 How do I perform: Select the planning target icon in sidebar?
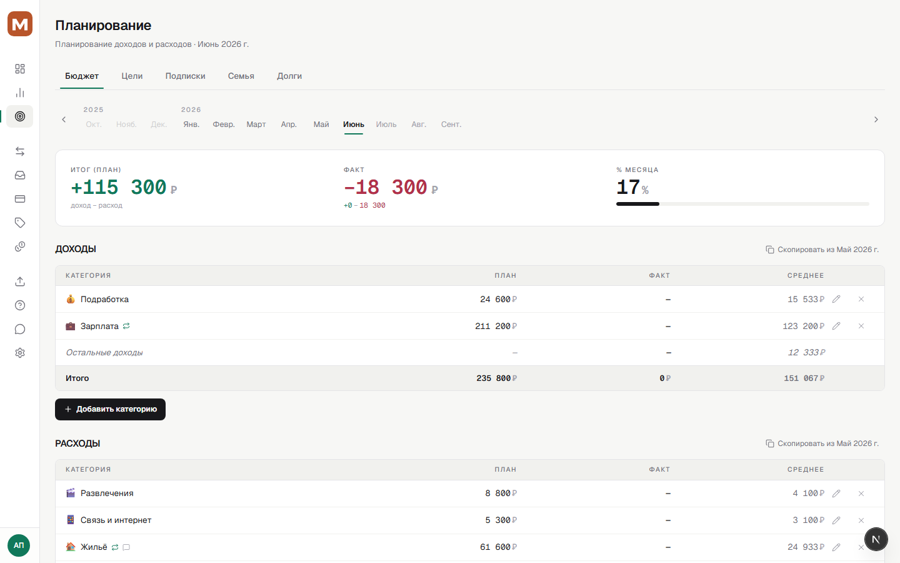20,116
